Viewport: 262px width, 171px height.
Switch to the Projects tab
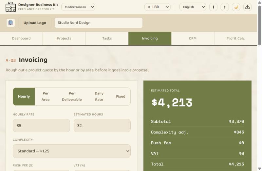pyautogui.click(x=64, y=39)
